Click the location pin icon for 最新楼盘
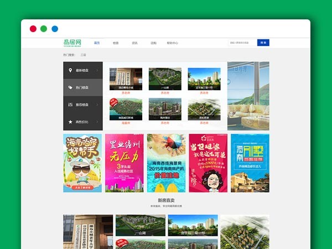 (x=70, y=70)
